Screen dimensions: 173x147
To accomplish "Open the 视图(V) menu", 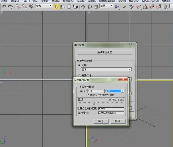I will pyautogui.click(x=45, y=1).
